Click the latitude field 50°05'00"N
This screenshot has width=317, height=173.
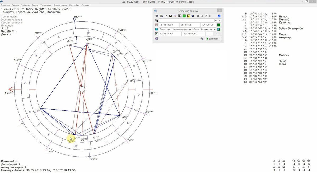click(170, 34)
